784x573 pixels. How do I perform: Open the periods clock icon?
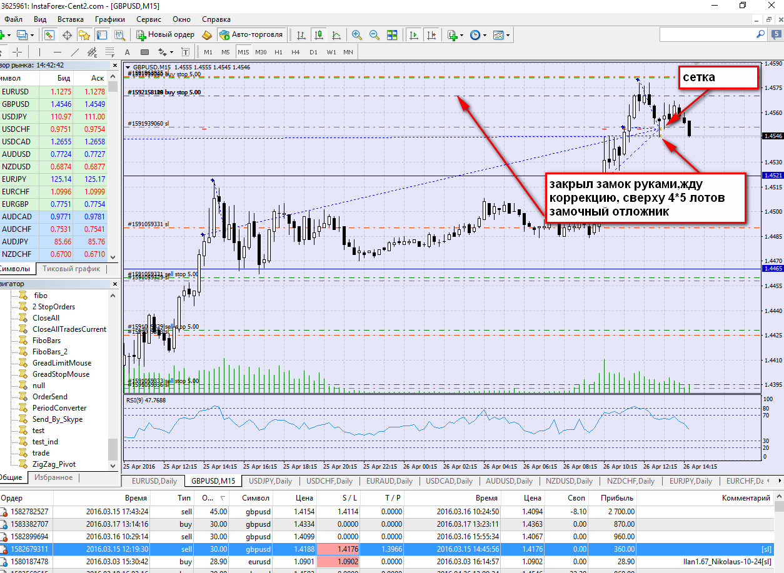point(475,34)
